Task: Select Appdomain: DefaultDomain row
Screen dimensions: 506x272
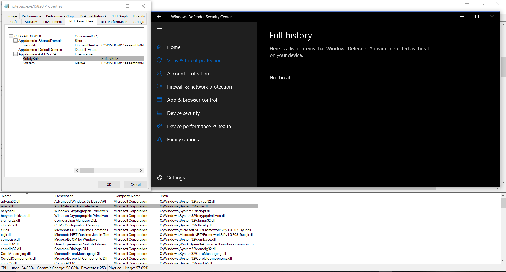Action: coord(81,50)
